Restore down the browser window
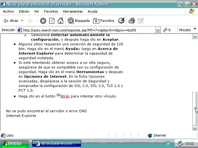The height and width of the screenshot is (148, 198). click(x=187, y=4)
